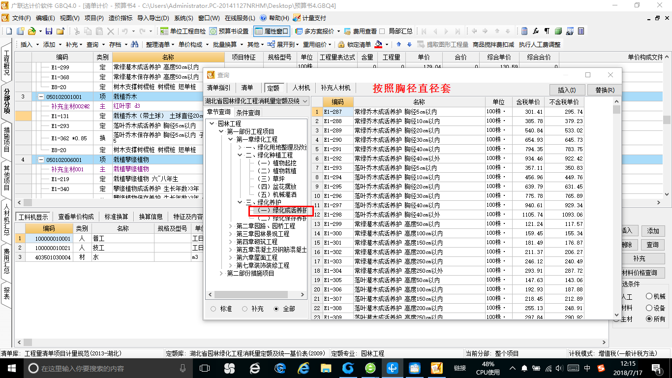Click the binoculars Find icon
The image size is (672, 378).
135,44
